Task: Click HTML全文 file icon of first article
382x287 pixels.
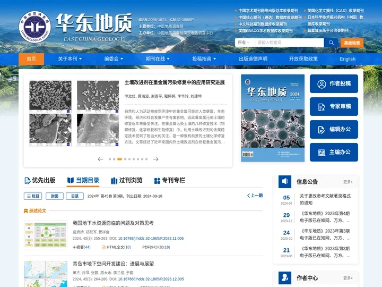Action: coord(103,247)
